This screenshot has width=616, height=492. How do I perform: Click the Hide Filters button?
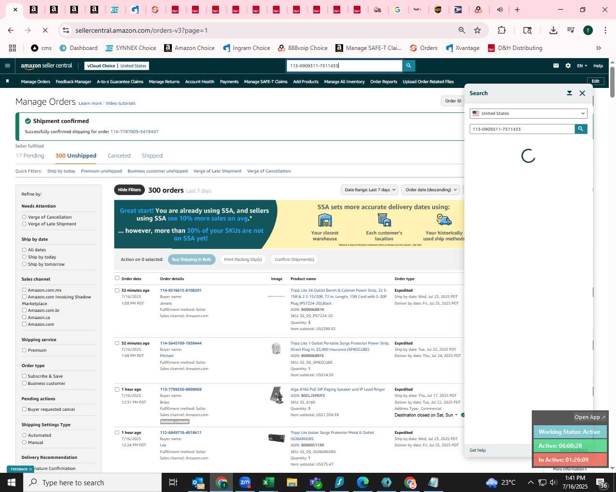pos(129,190)
